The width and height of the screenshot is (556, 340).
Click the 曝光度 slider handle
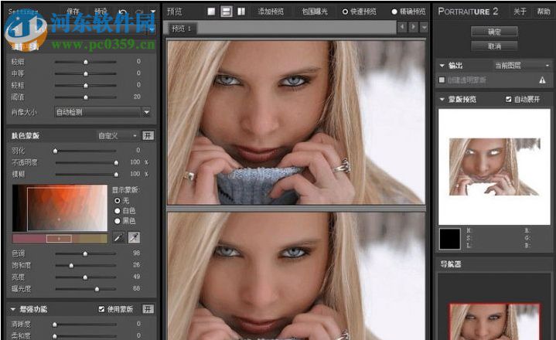[97, 289]
